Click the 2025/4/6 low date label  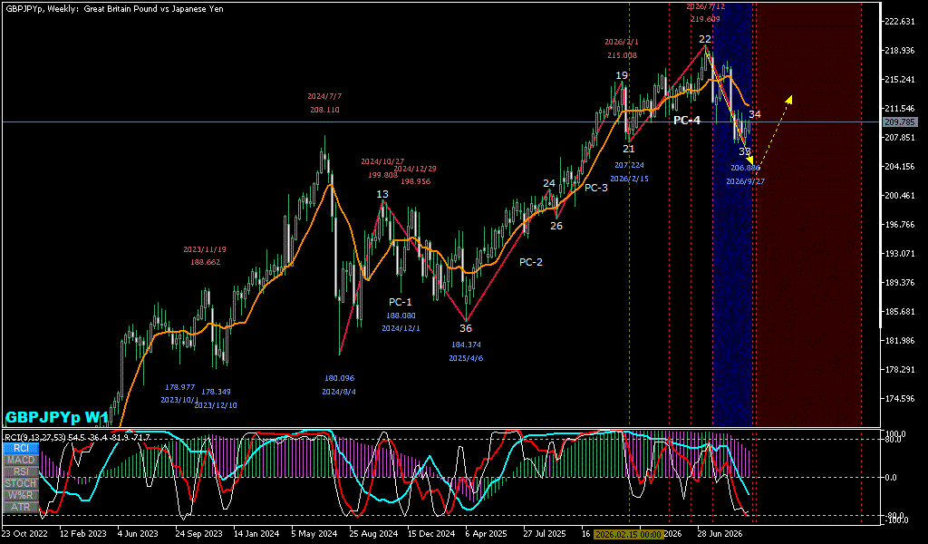[465, 358]
